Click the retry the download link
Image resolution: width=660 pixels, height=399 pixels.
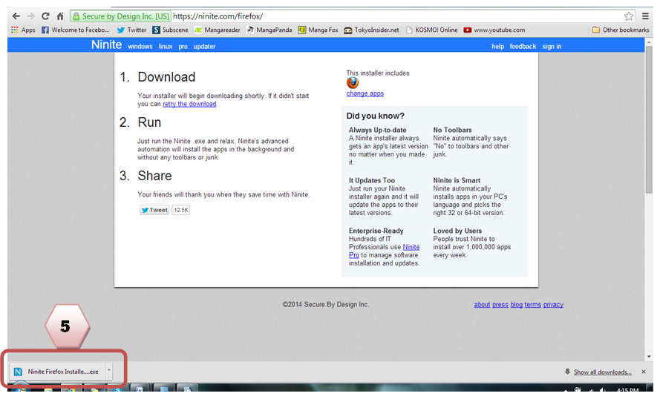tap(189, 104)
